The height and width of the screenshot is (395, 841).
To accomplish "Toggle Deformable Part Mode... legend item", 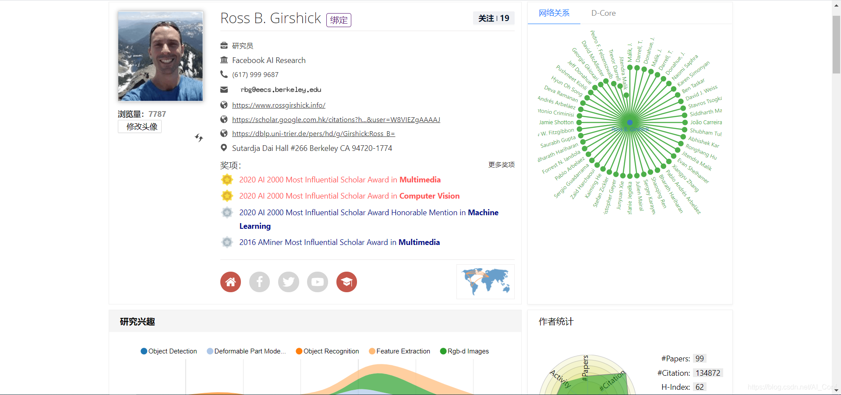I will tap(246, 351).
